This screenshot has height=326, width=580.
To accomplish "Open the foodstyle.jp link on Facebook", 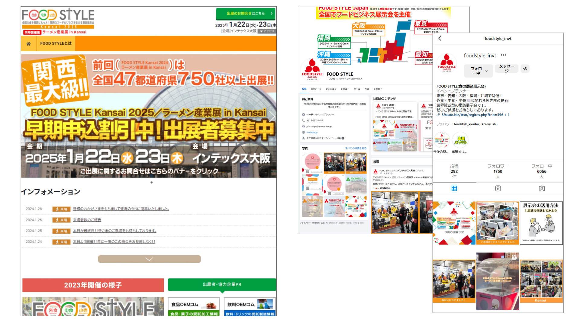I will point(312,132).
